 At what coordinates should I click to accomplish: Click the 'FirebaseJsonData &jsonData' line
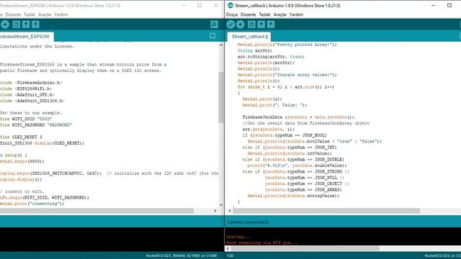[x=298, y=117]
